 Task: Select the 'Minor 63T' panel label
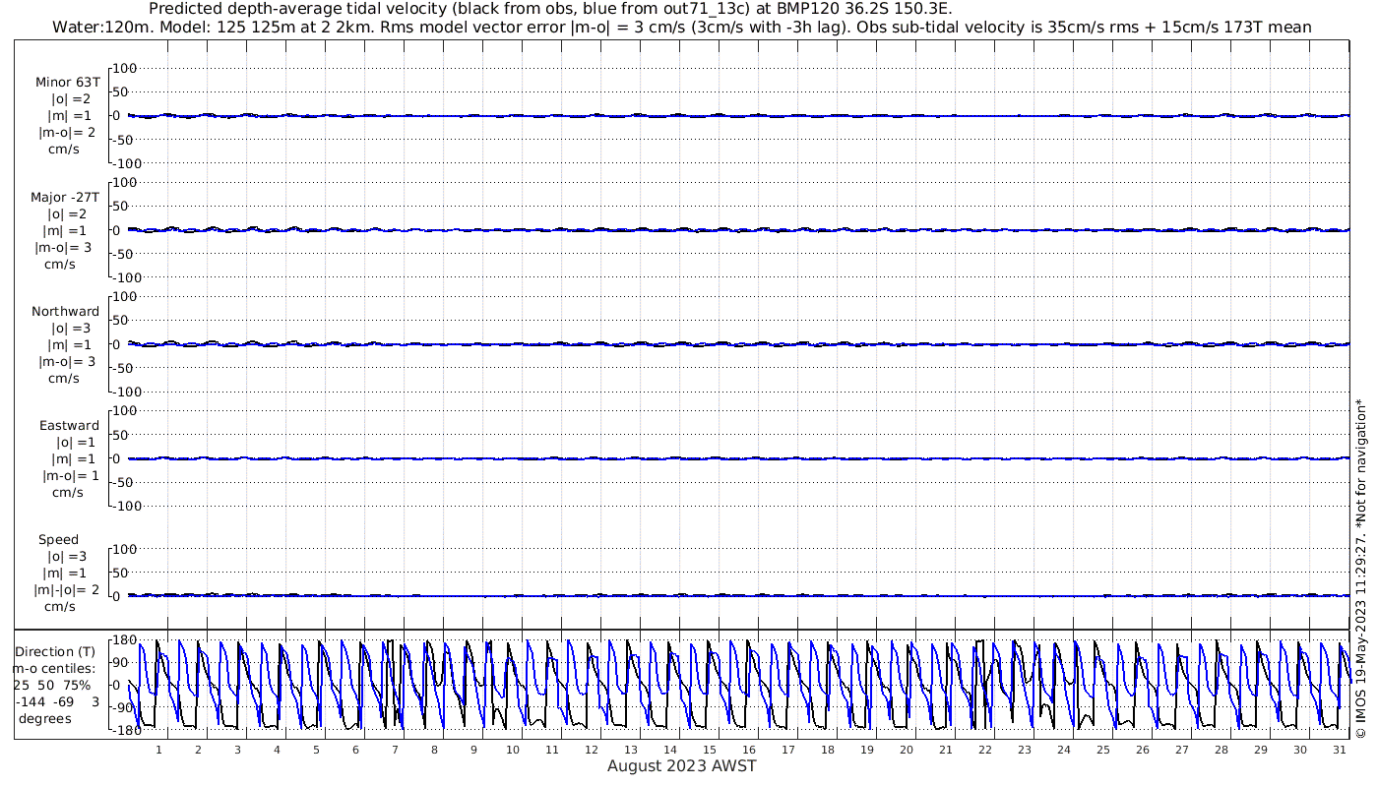coord(68,83)
